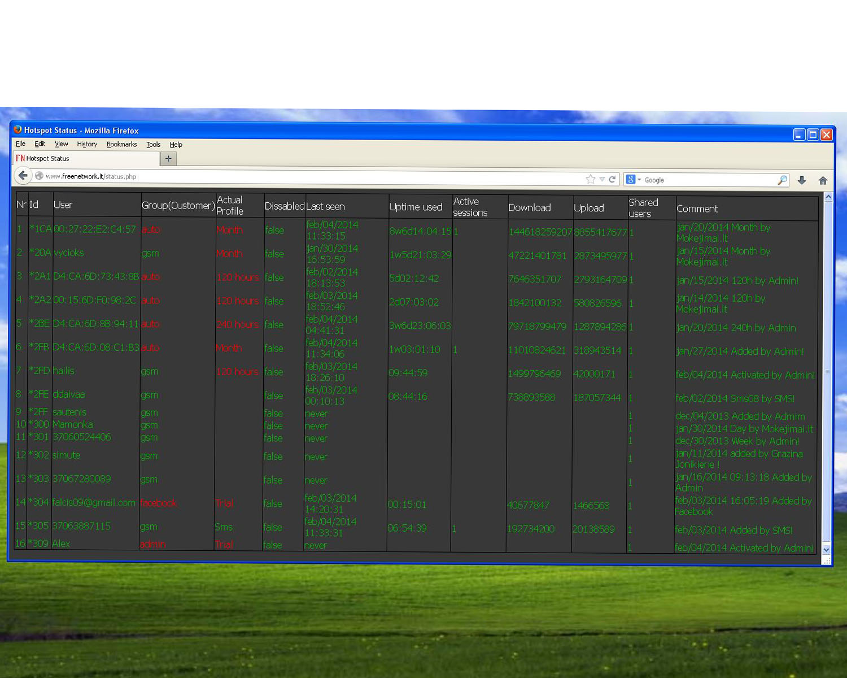The width and height of the screenshot is (847, 678).
Task: Open the View menu
Action: (x=61, y=144)
